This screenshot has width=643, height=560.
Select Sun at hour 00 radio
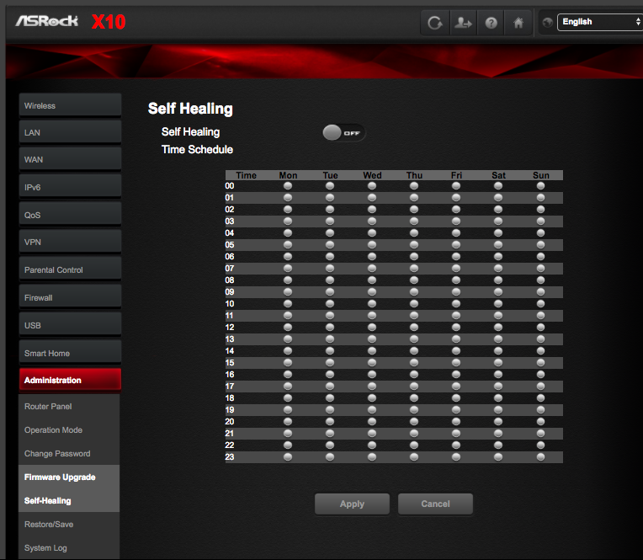click(x=541, y=186)
